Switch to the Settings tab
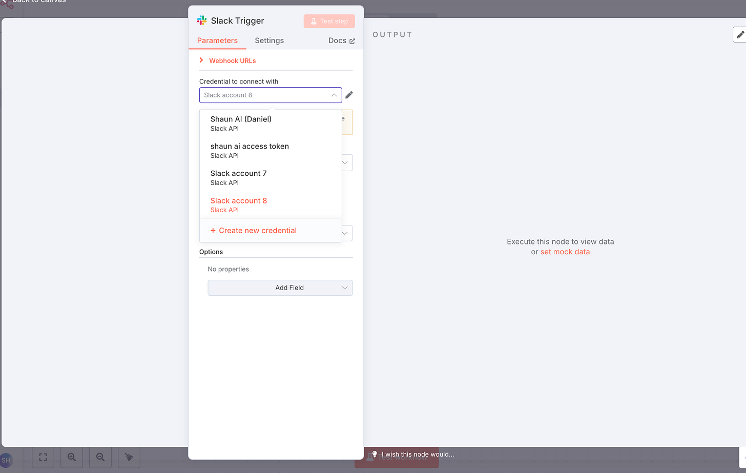Screen dimensions: 746x473 (269, 40)
